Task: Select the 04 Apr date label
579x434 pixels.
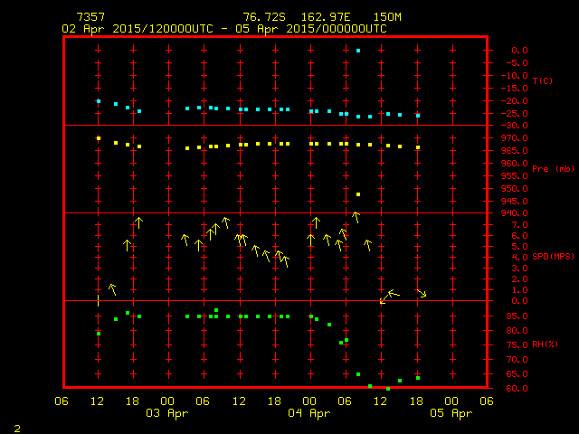Action: point(309,413)
